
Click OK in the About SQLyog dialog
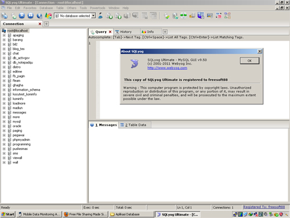click(249, 60)
